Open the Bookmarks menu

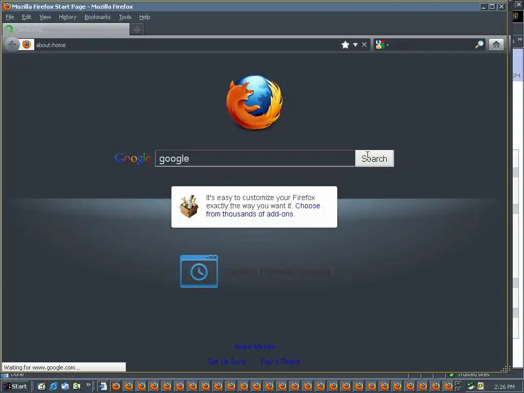[x=98, y=17]
